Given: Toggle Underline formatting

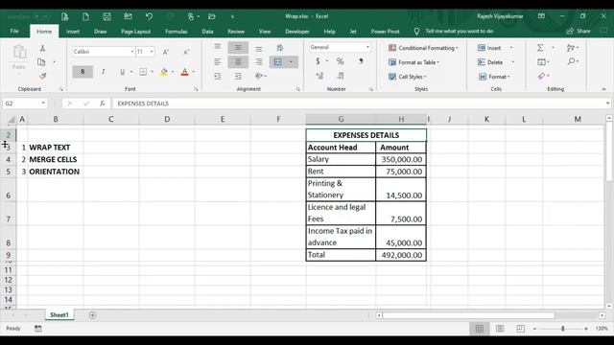Looking at the screenshot, I should [122, 72].
